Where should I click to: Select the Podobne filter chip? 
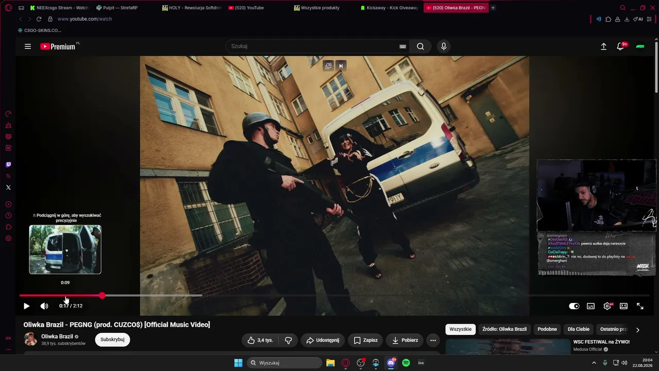point(547,329)
